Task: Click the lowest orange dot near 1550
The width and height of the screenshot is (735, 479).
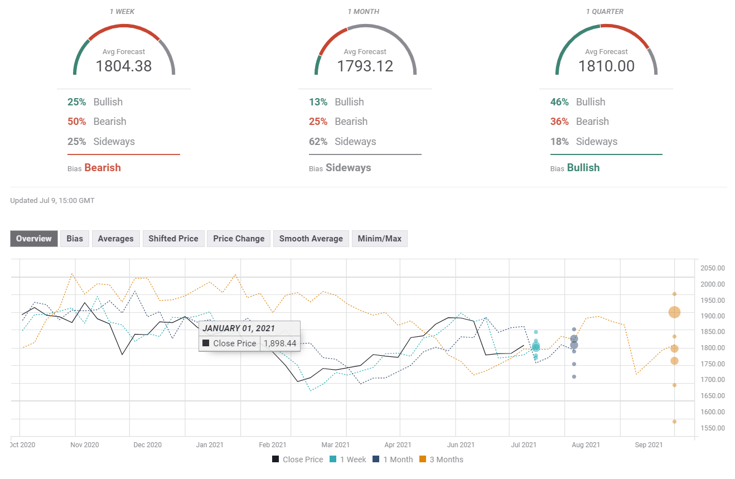Action: [x=674, y=422]
